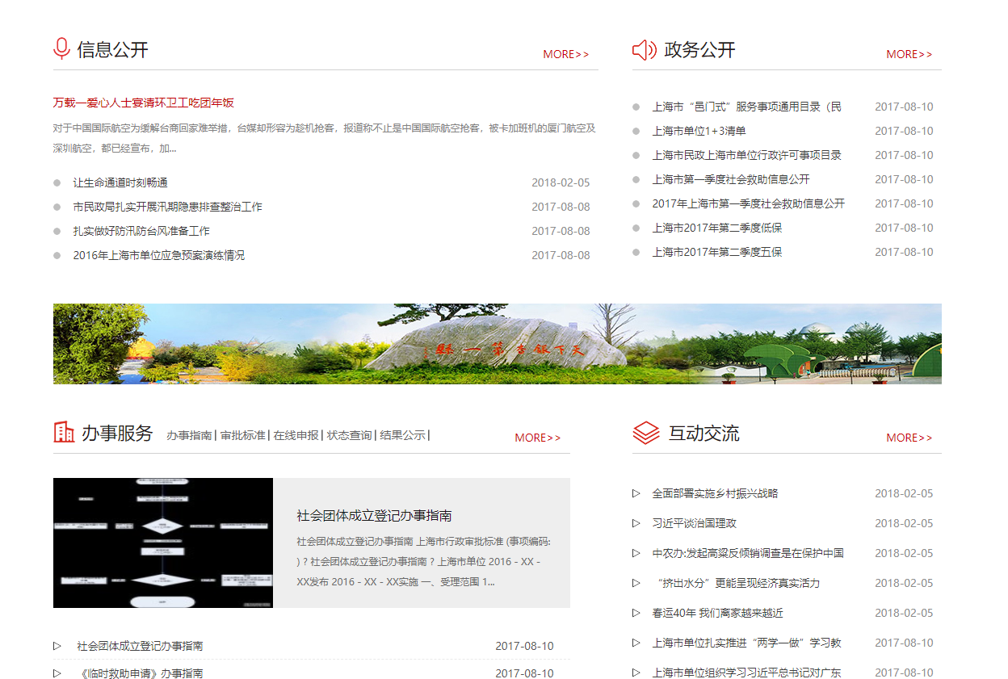Switch to the 审批标准 tab

243,435
